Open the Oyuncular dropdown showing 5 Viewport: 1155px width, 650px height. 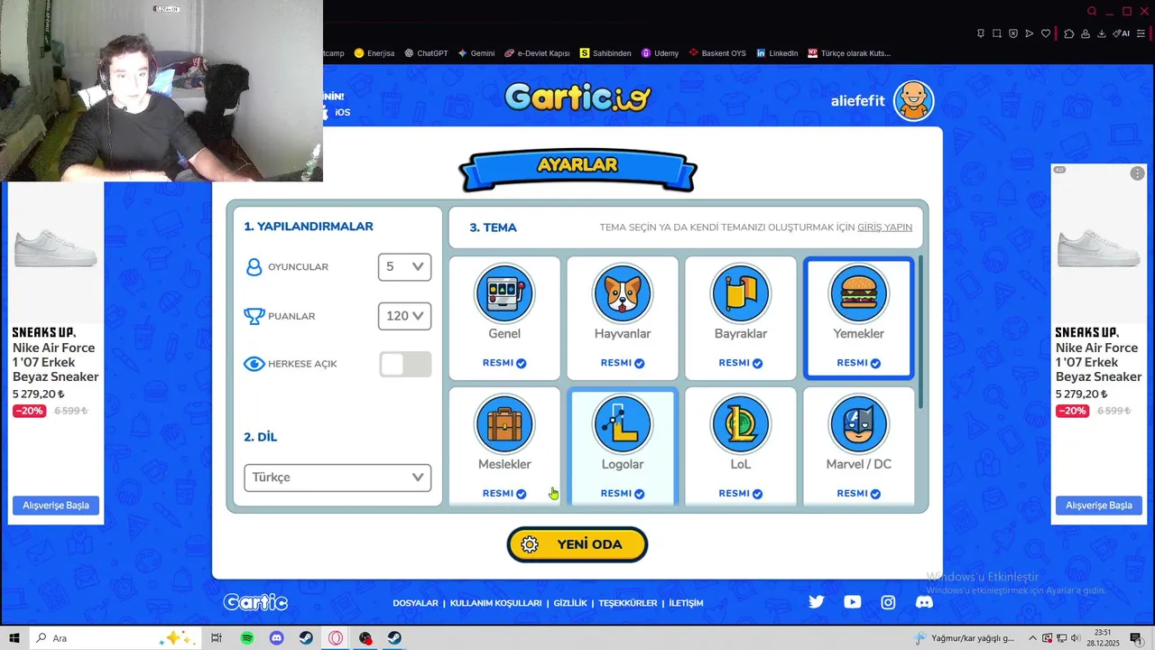pyautogui.click(x=404, y=267)
